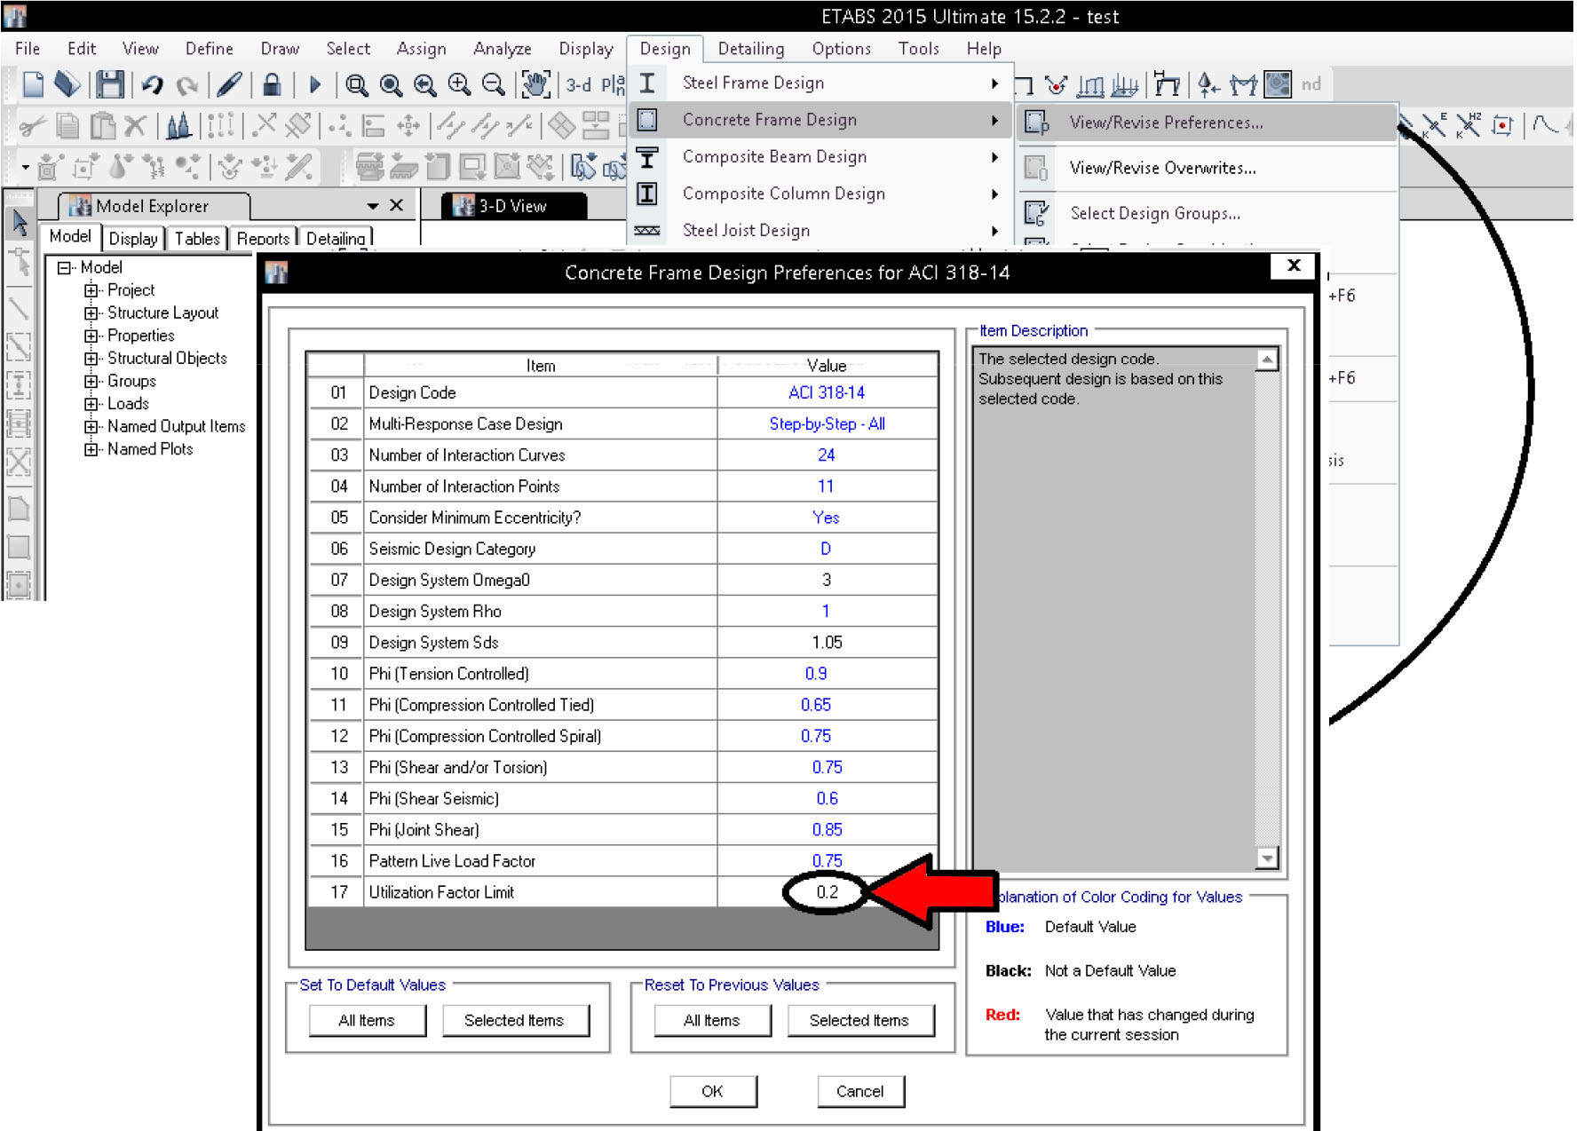Click the shell stress contour icon

(x=1278, y=84)
